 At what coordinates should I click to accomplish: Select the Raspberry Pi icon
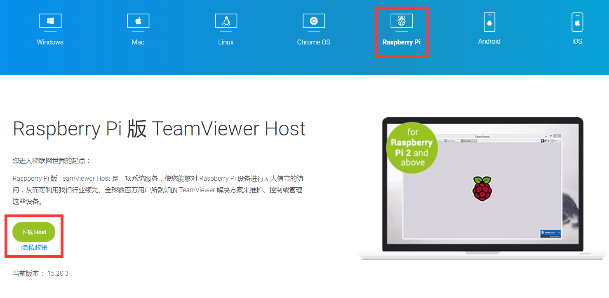point(402,22)
